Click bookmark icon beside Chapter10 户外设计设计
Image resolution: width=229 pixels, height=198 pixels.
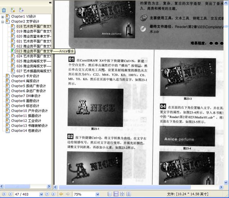(x=8, y=111)
